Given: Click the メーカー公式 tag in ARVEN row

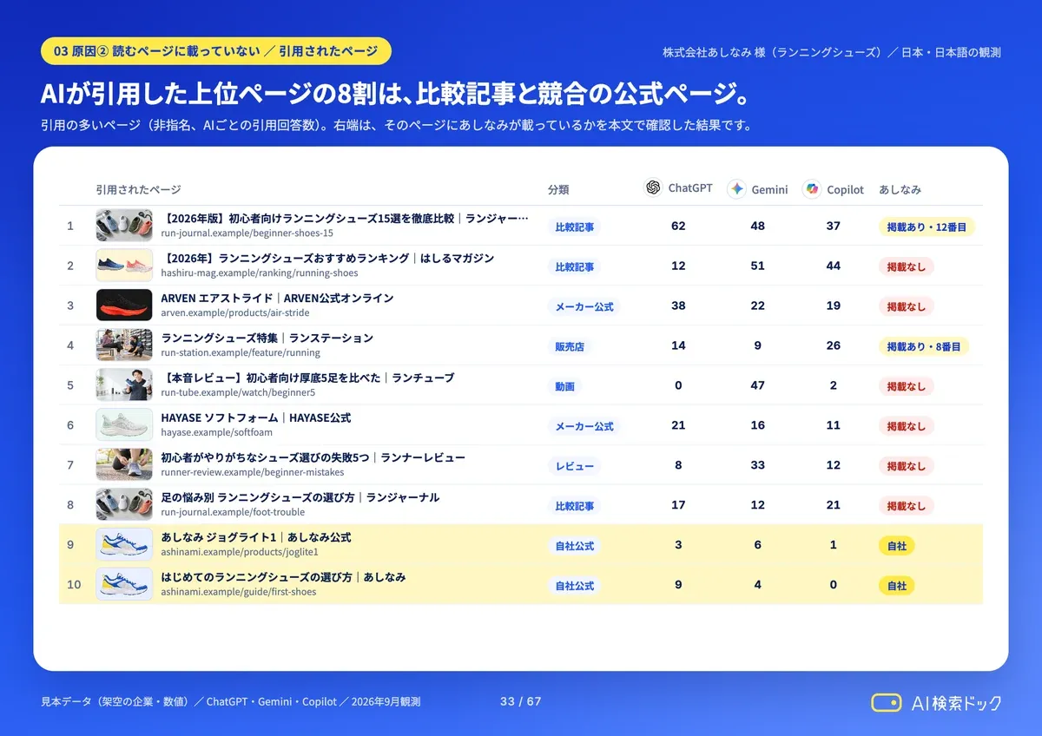Looking at the screenshot, I should click(x=584, y=307).
